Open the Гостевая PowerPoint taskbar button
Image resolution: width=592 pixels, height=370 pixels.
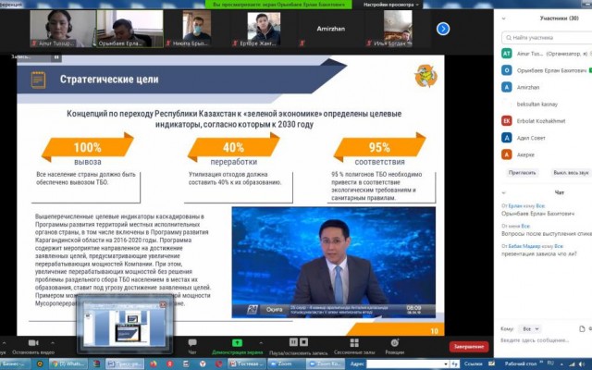click(247, 364)
